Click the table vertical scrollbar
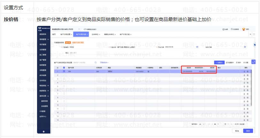Screen dimensions: 260x138 coord(251,88)
